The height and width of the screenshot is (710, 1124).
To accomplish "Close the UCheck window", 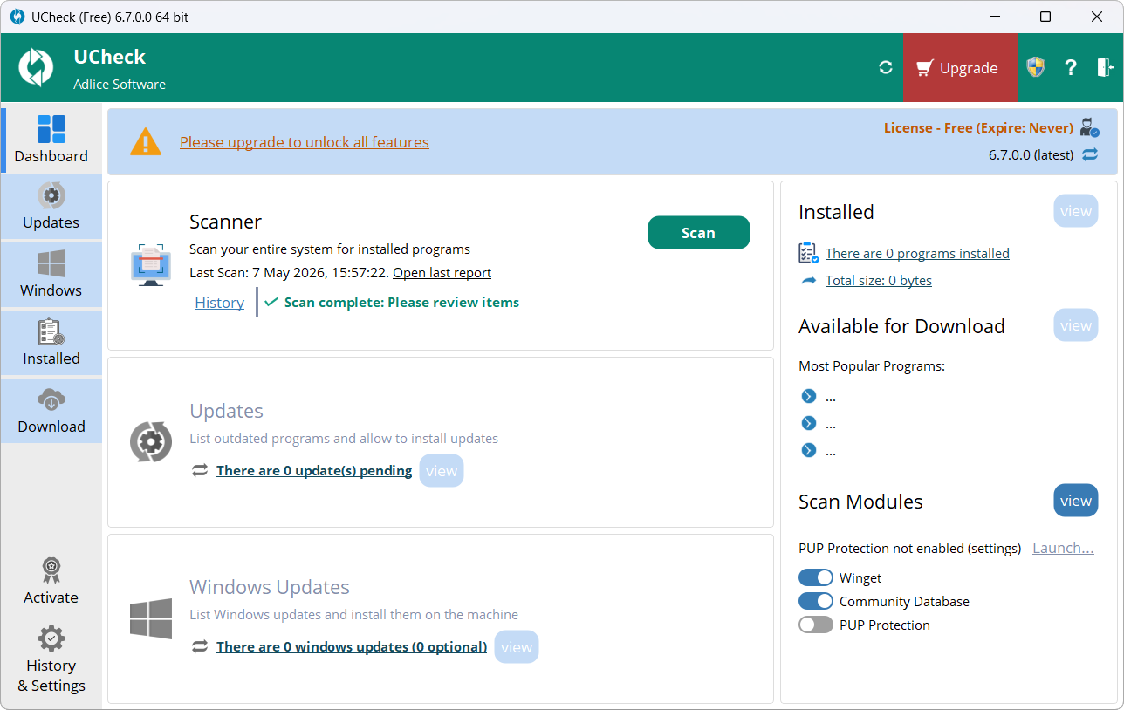I will [1097, 17].
